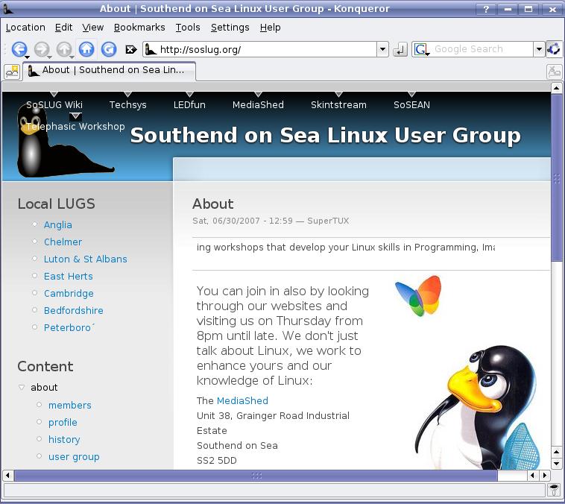565x504 pixels.
Task: Click the Forward navigation arrow icon
Action: pyautogui.click(x=41, y=48)
